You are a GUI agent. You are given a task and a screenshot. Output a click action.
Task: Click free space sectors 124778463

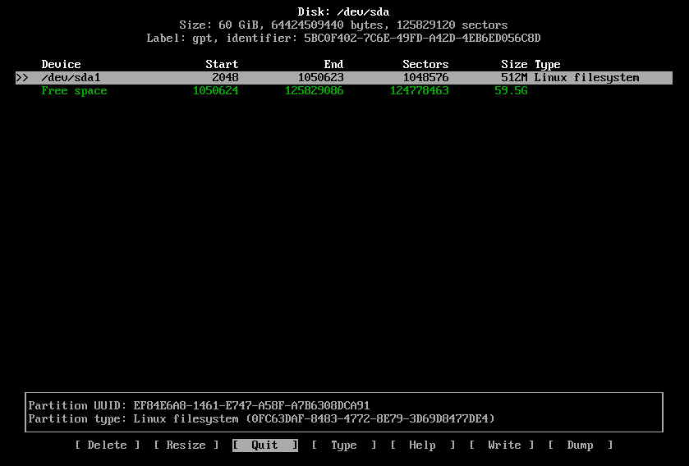pyautogui.click(x=419, y=91)
